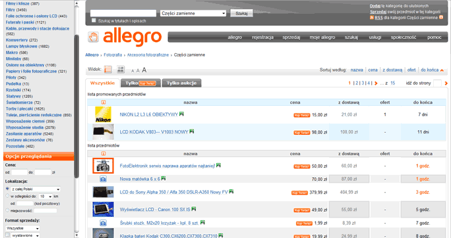
Task: Select the smallest font size A
Action: (133, 71)
